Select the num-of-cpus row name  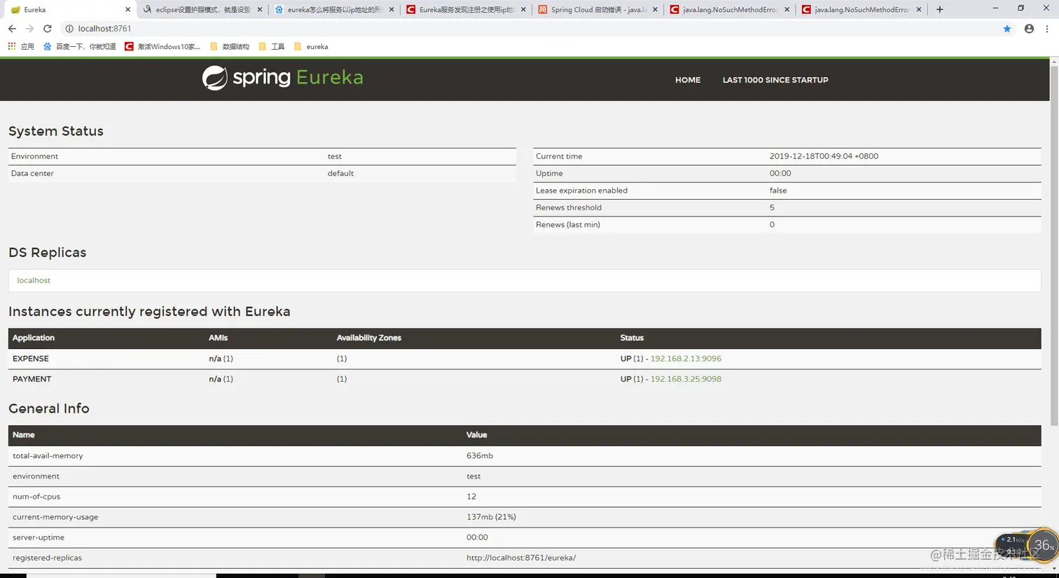pyautogui.click(x=36, y=497)
